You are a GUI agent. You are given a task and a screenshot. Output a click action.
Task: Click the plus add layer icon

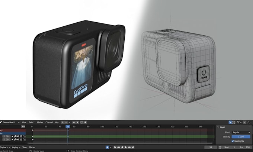[63, 122]
